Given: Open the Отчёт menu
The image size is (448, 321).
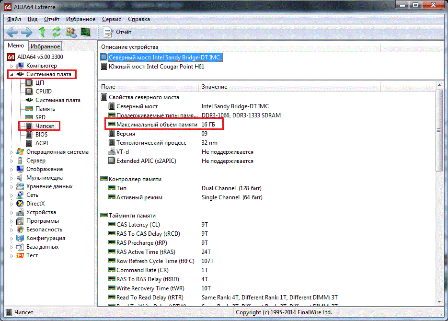Looking at the screenshot, I should point(52,19).
